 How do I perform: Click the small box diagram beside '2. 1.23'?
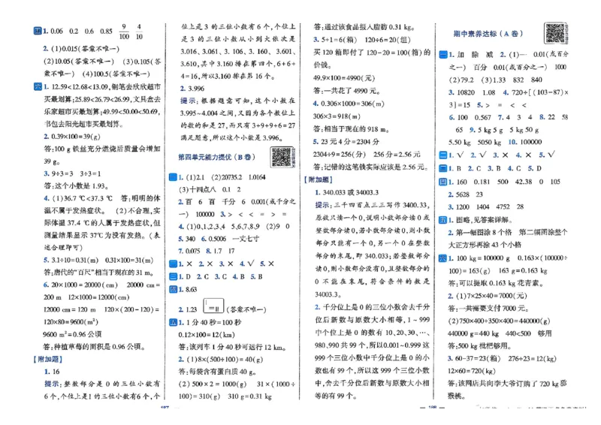[x=213, y=306]
